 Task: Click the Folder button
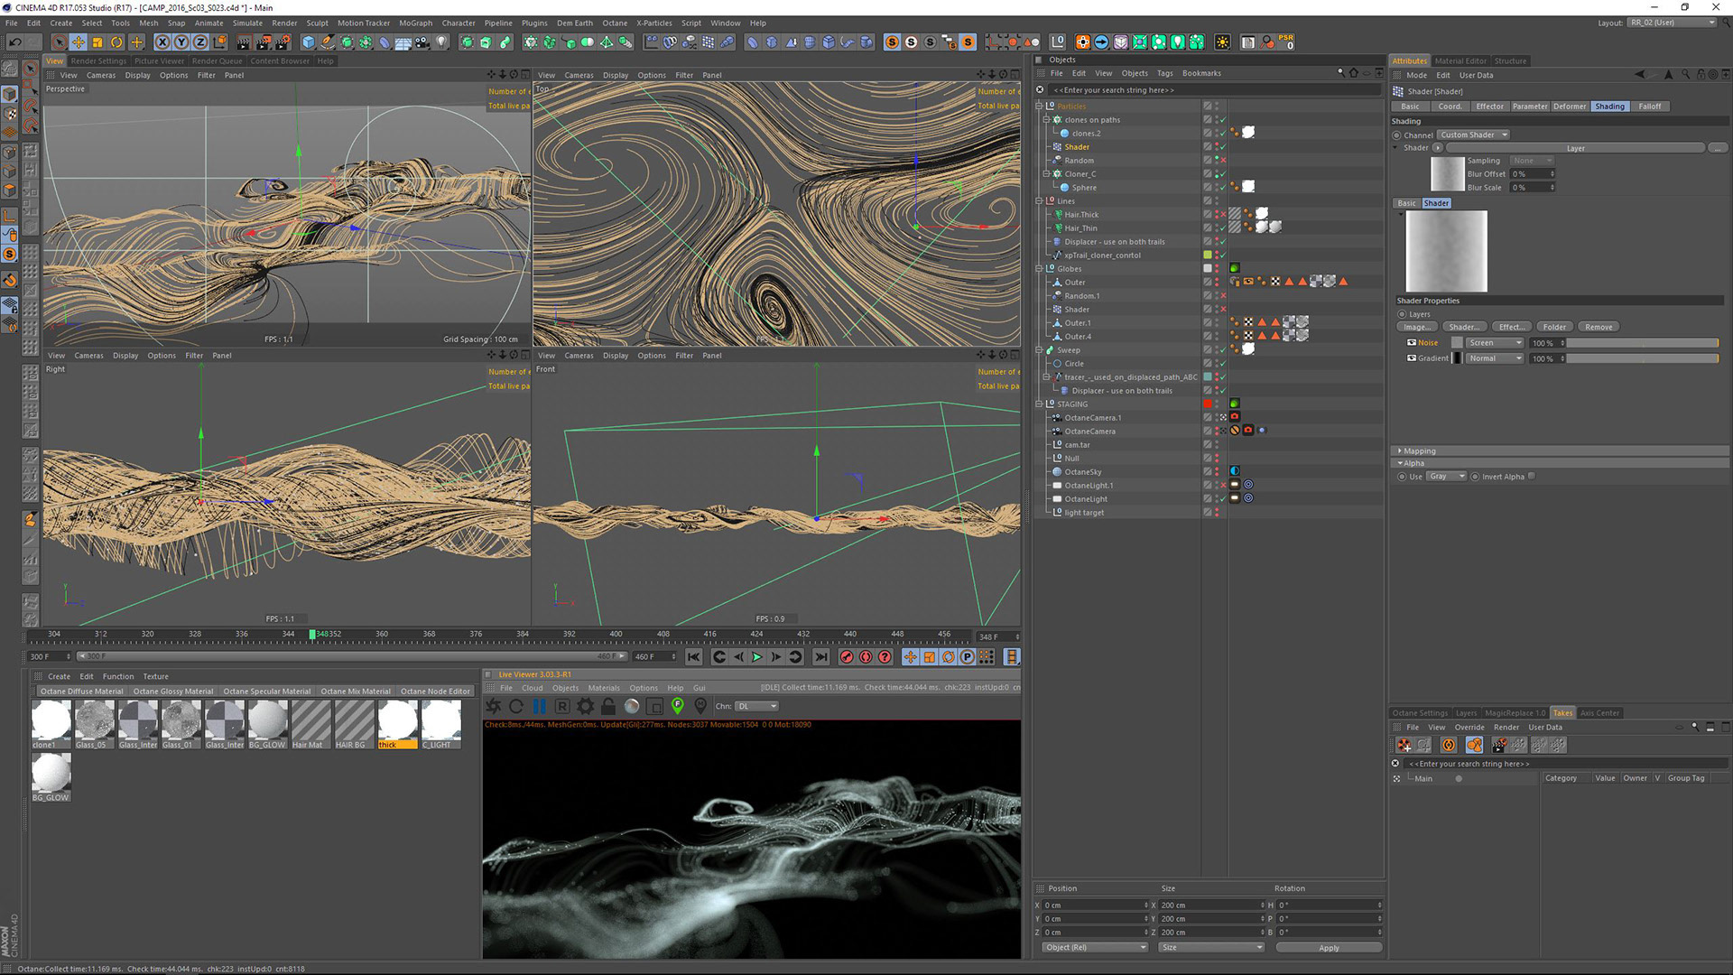(x=1554, y=327)
